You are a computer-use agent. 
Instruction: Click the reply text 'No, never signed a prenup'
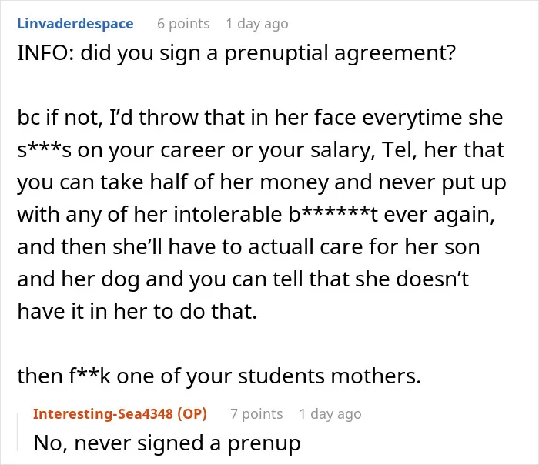[x=167, y=443]
